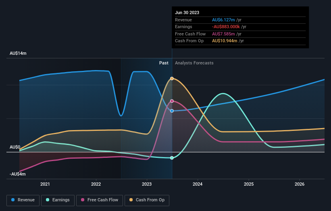Screen dimensions: 331x211
Task: Click the 2021 x-axis label
Action: [x=45, y=184]
